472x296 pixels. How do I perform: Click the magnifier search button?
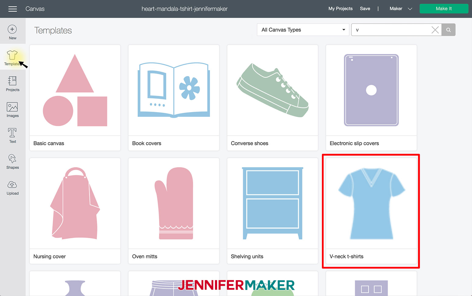449,30
